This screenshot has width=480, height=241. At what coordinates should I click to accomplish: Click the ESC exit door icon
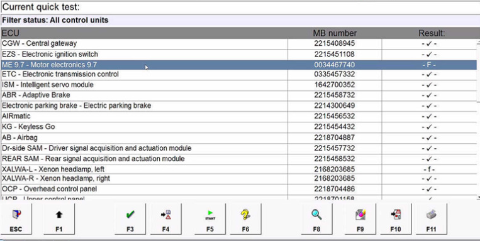coord(16,215)
